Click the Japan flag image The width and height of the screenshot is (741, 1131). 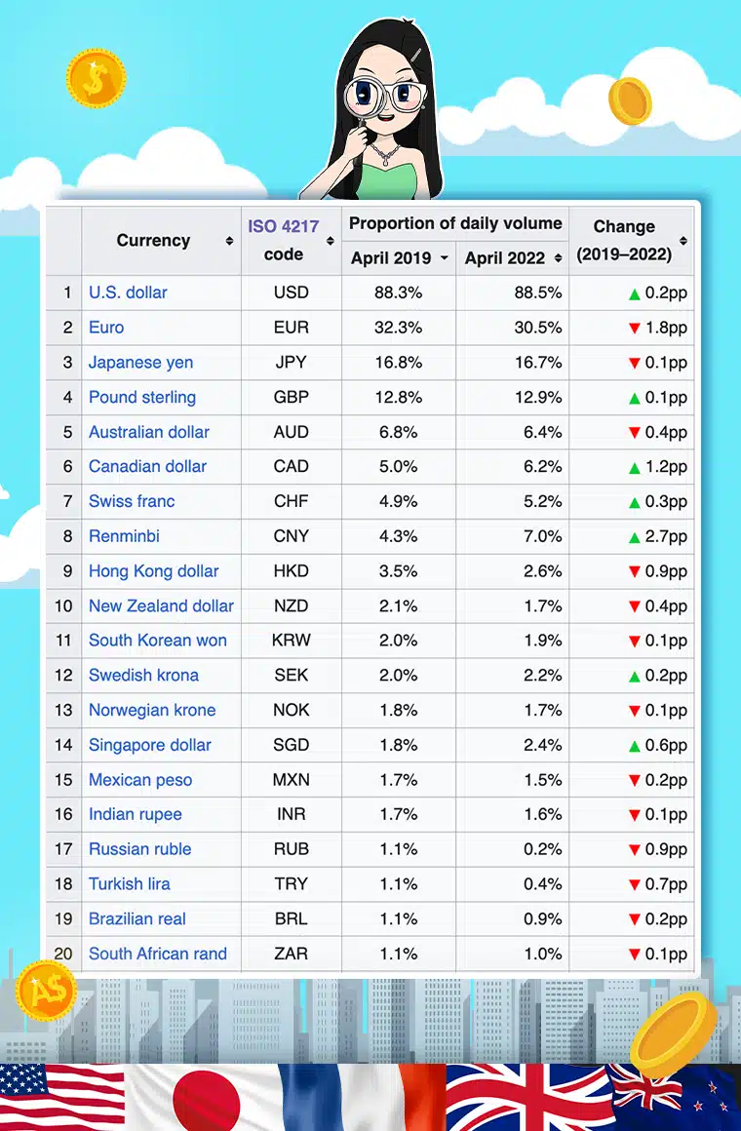coord(205,1097)
